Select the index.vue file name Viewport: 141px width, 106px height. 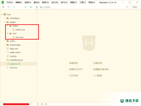point(20,30)
